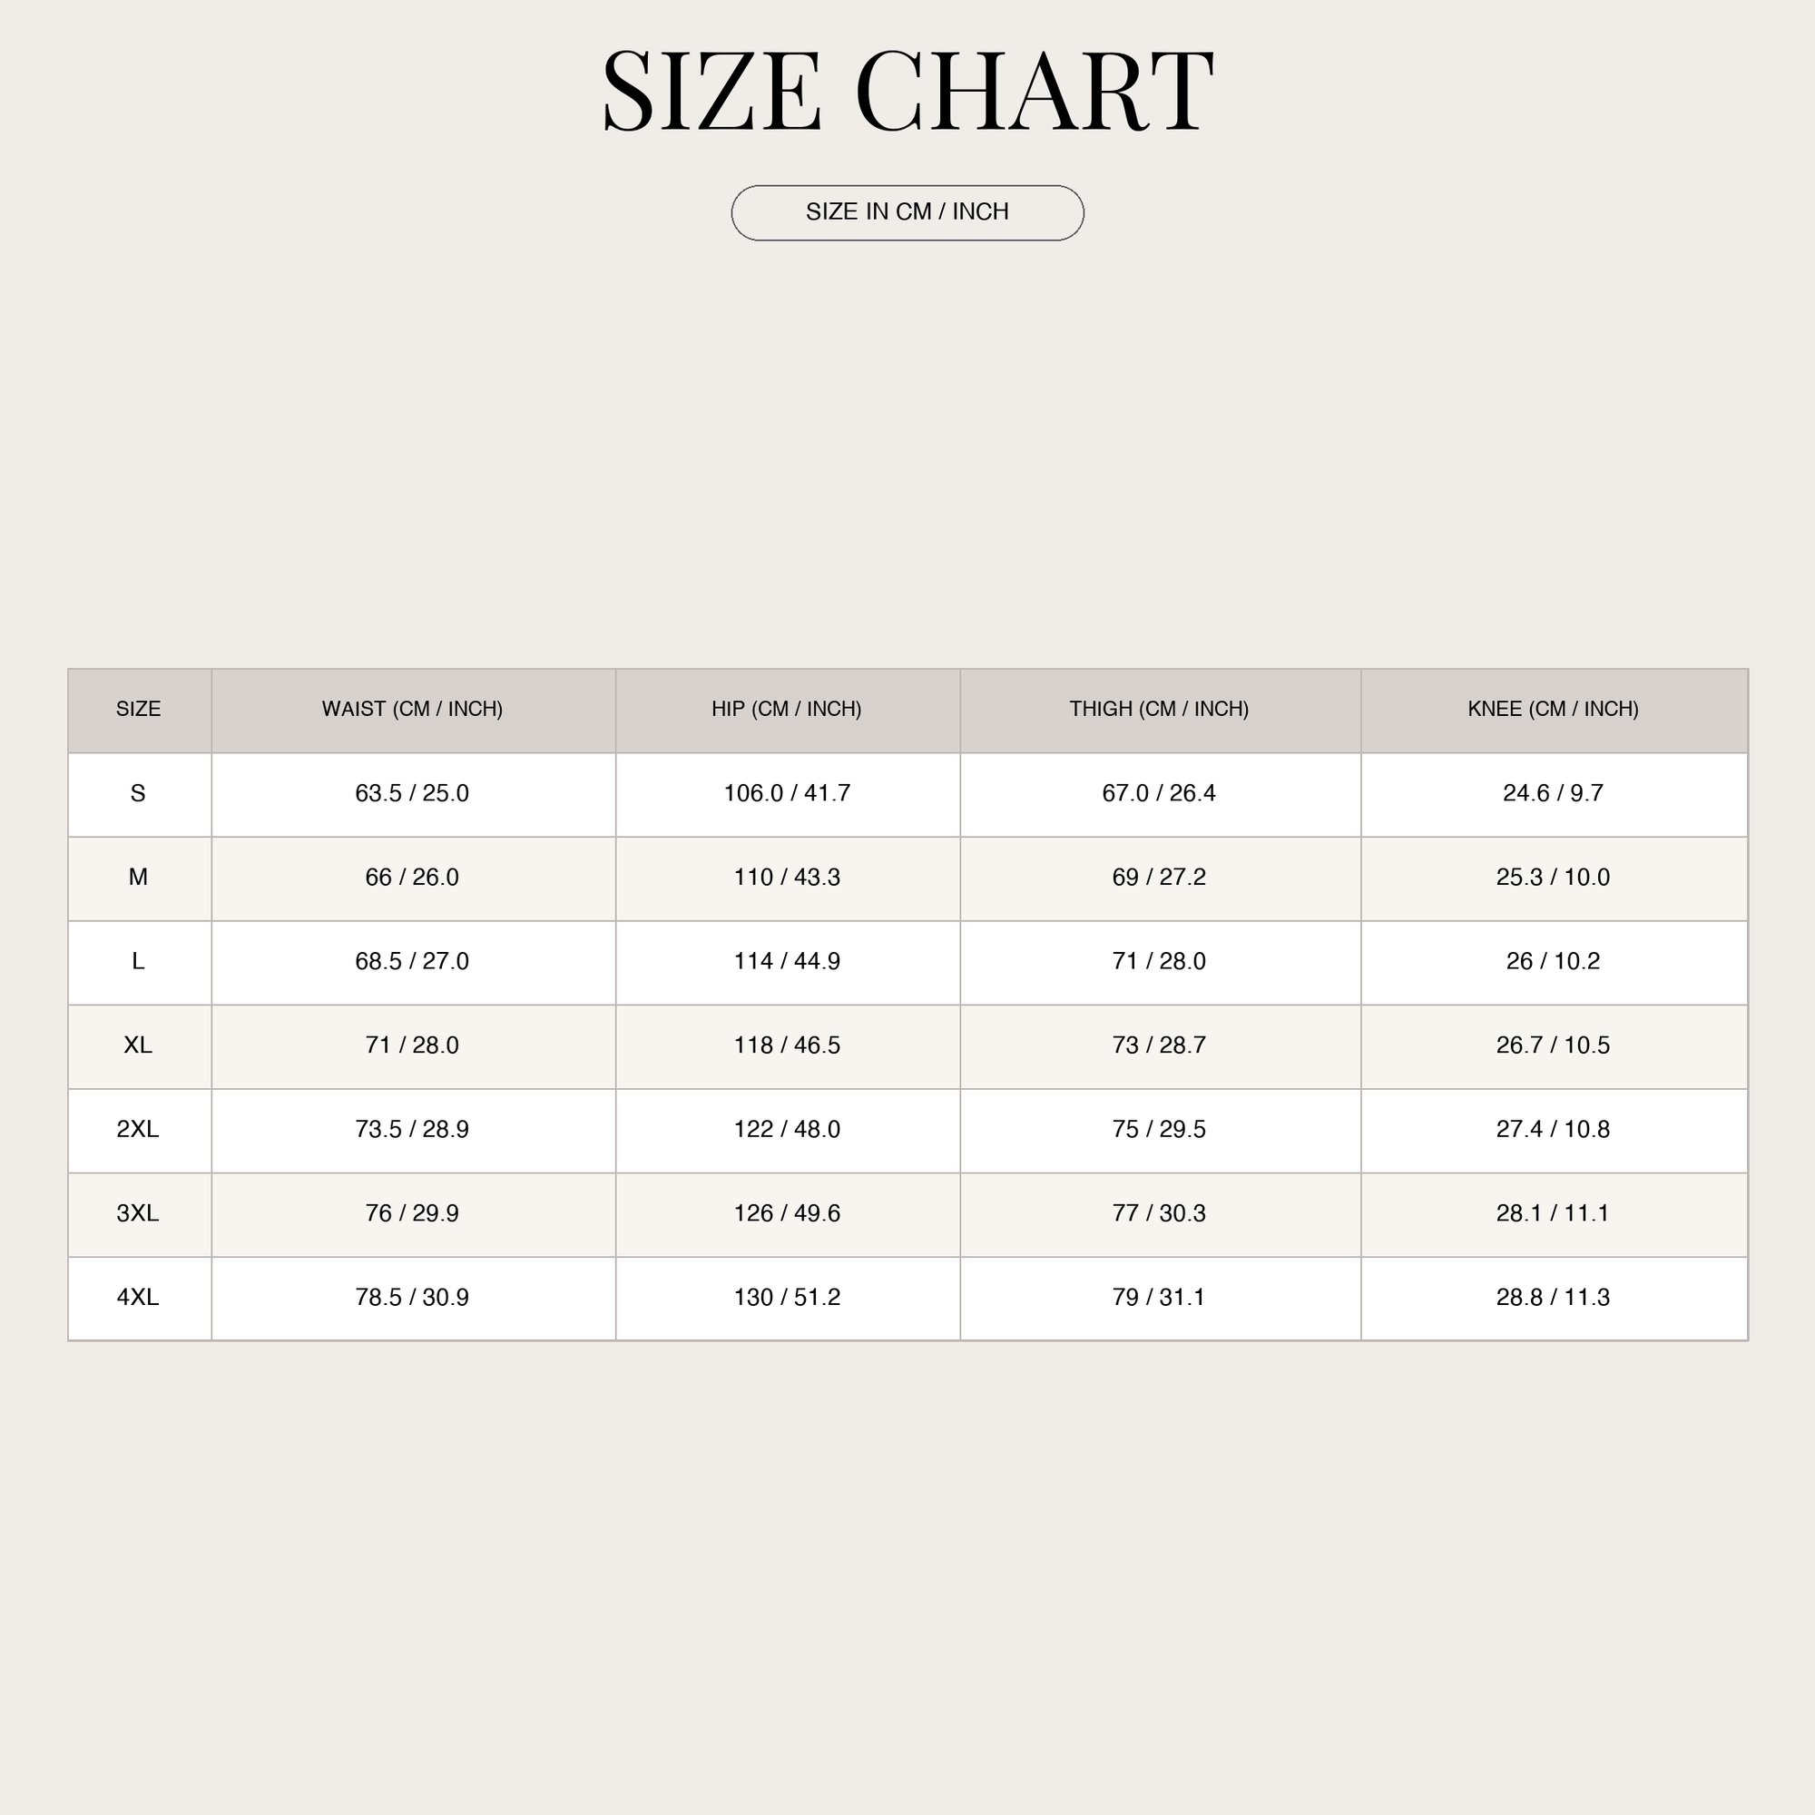
Task: Select knee cell 26.7 / 10.5
Action: [x=1554, y=1046]
